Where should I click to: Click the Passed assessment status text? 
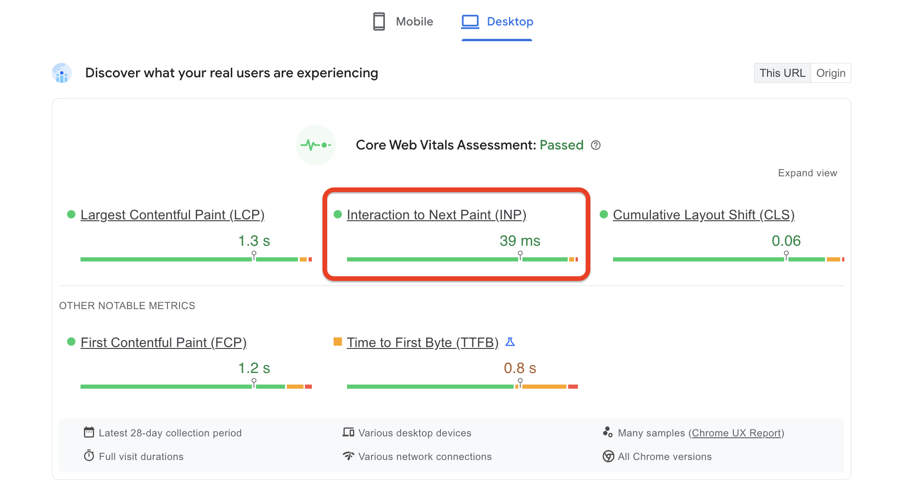point(562,145)
